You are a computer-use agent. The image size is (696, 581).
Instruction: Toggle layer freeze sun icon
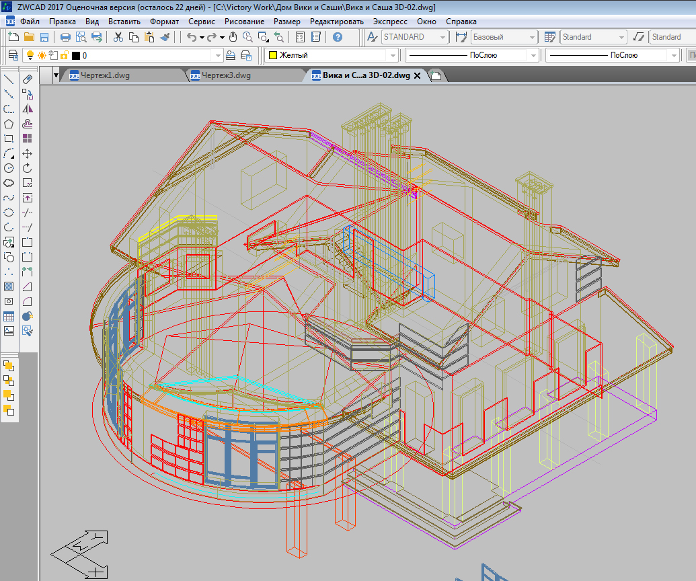[x=42, y=56]
